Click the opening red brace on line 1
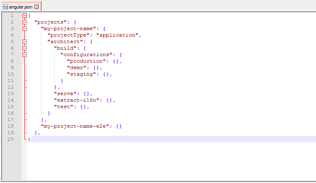This screenshot has height=183, width=316. (x=29, y=16)
